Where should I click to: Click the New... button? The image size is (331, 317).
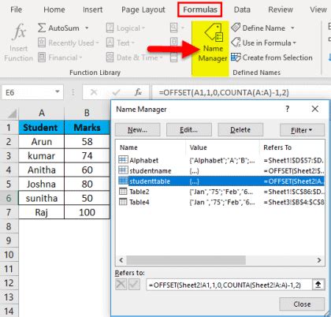(x=137, y=130)
